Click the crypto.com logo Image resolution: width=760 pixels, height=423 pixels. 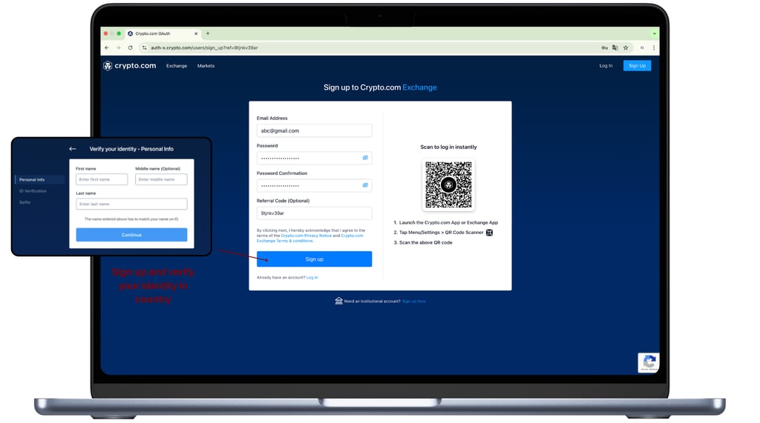click(129, 66)
